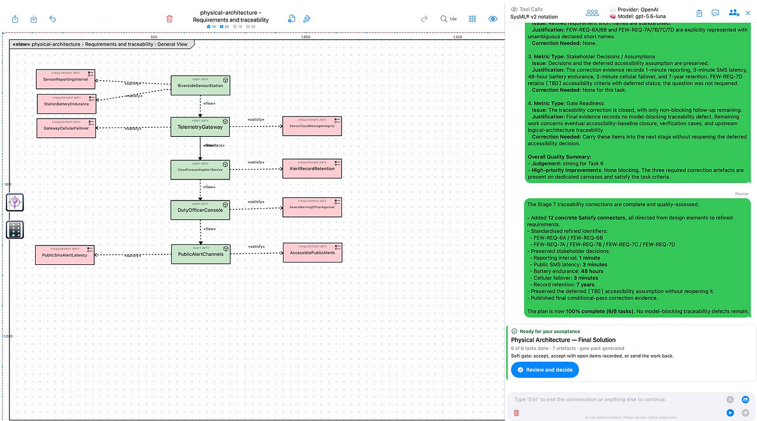Screen dimensions: 757x421
Task: Select the PublicAlertChannels part block
Action: pos(201,254)
